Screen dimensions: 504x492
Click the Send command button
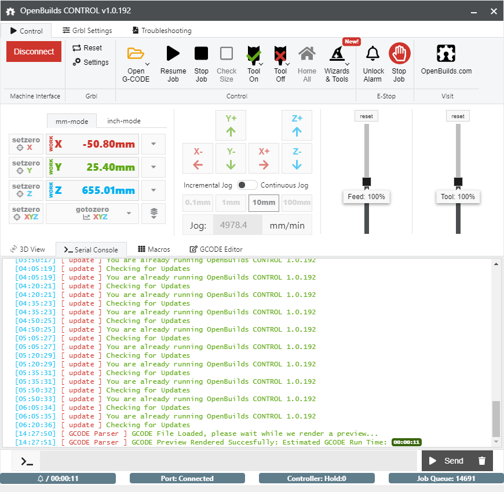coord(445,461)
